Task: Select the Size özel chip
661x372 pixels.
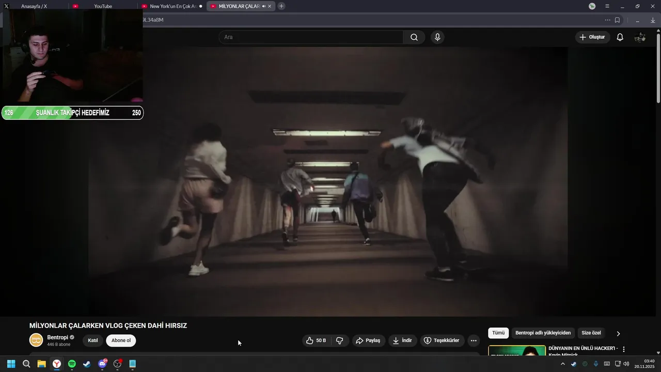Action: click(591, 333)
